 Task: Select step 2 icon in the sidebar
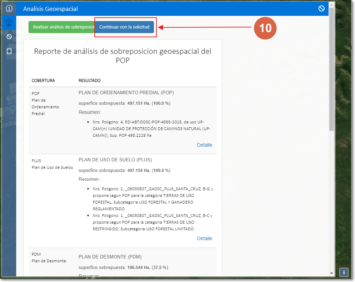pyautogui.click(x=9, y=23)
